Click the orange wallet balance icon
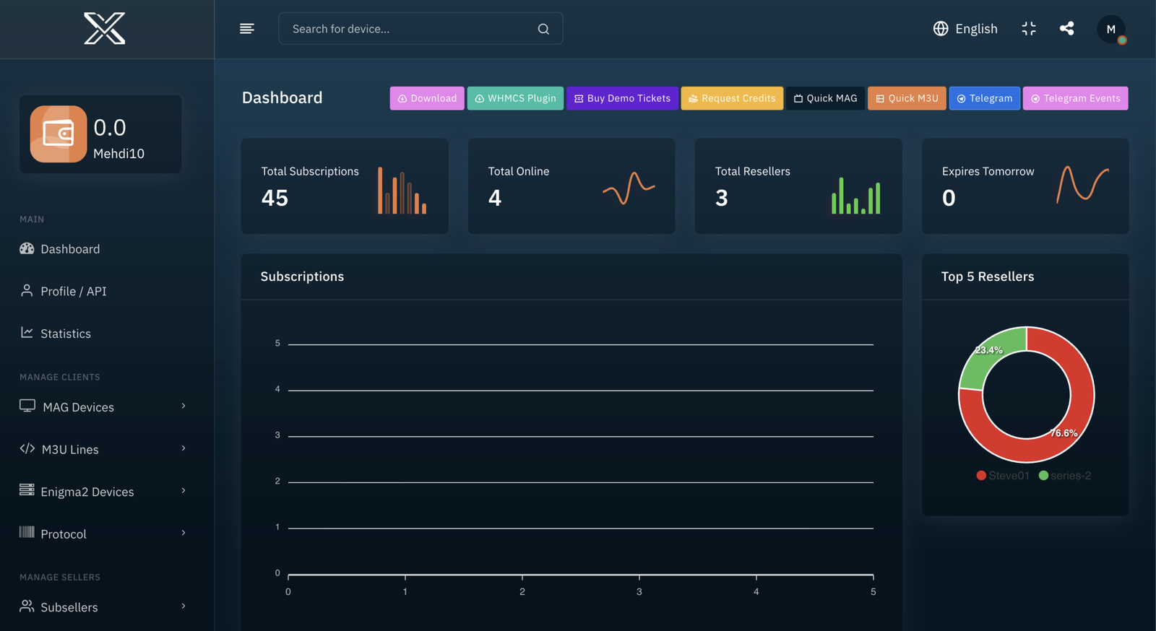Screen dimensions: 1156x631 pyautogui.click(x=59, y=134)
